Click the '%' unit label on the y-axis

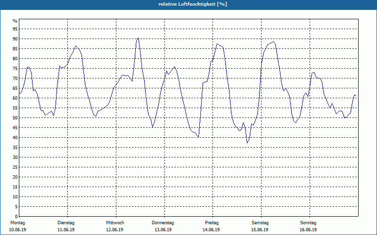point(15,21)
